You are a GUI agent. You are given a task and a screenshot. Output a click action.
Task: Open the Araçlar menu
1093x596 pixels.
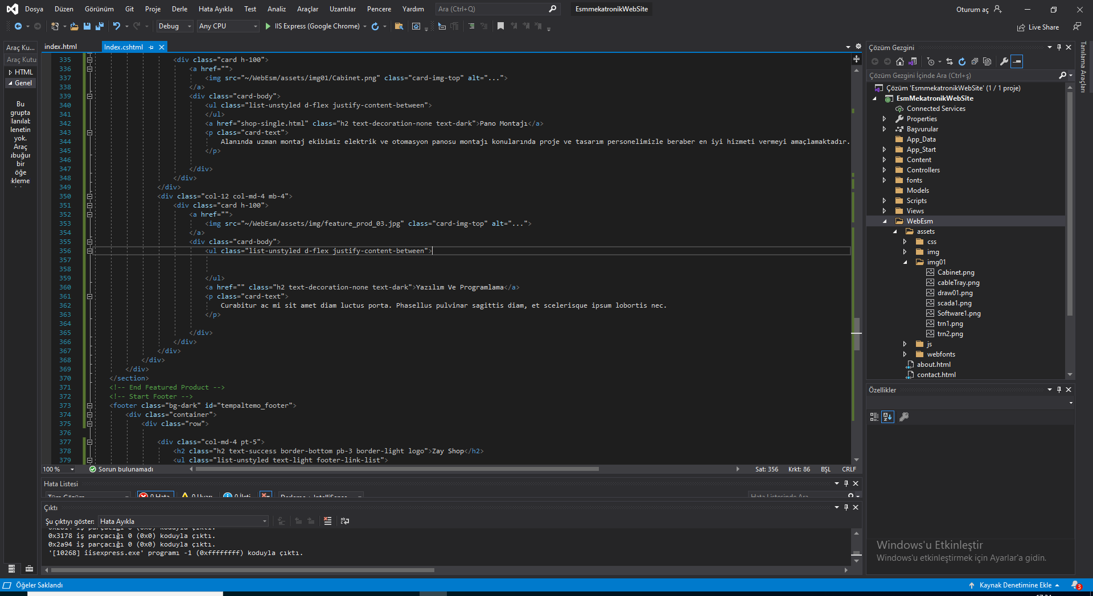point(307,9)
